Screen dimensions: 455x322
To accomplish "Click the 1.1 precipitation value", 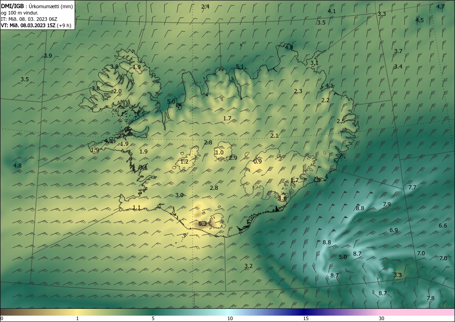I will [136, 208].
